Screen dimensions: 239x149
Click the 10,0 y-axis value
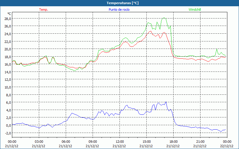(x=7, y=87)
